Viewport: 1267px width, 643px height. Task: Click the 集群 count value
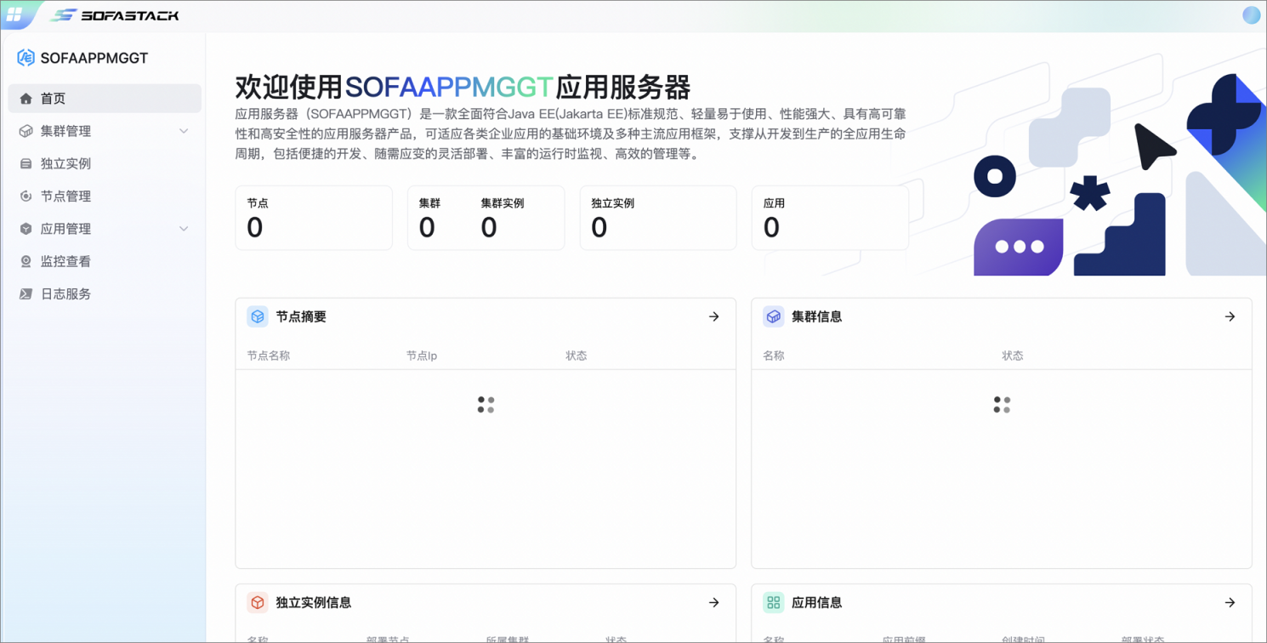click(x=427, y=228)
